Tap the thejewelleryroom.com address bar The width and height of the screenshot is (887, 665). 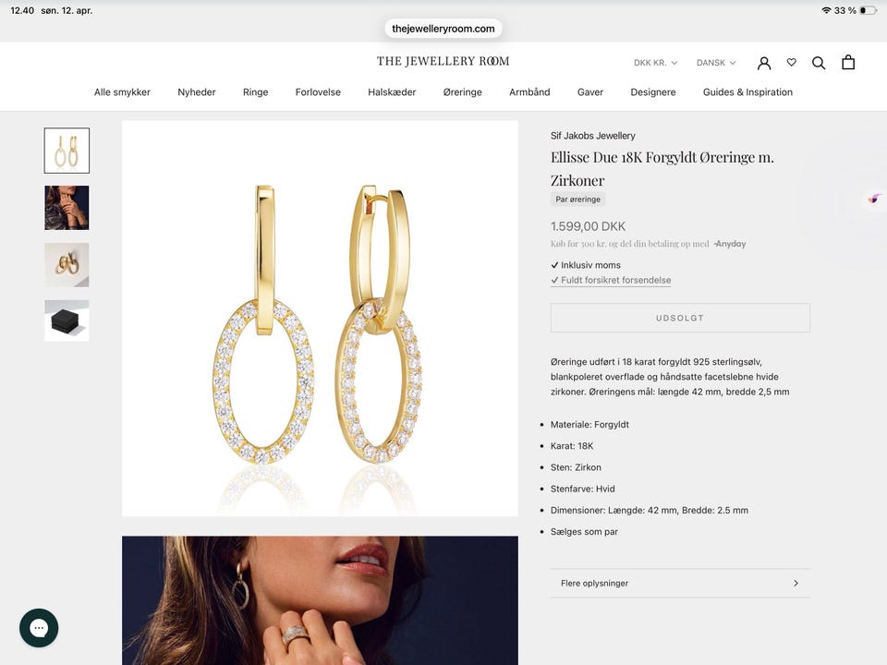coord(443,29)
